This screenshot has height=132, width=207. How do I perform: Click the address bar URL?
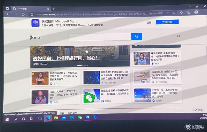point(100,14)
